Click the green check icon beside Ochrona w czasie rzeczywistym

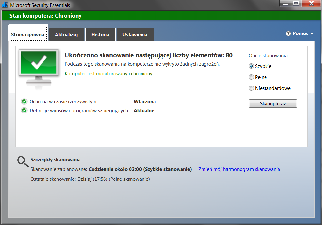pyautogui.click(x=24, y=101)
